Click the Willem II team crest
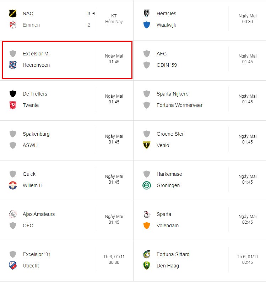The width and height of the screenshot is (266, 282). [x=13, y=185]
